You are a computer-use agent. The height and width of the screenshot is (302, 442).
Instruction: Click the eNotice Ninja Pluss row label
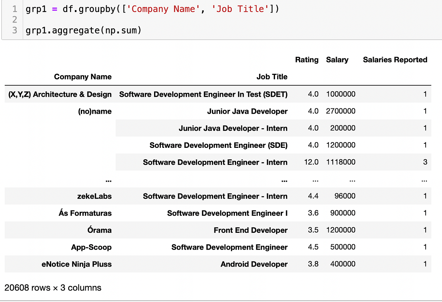(x=76, y=264)
